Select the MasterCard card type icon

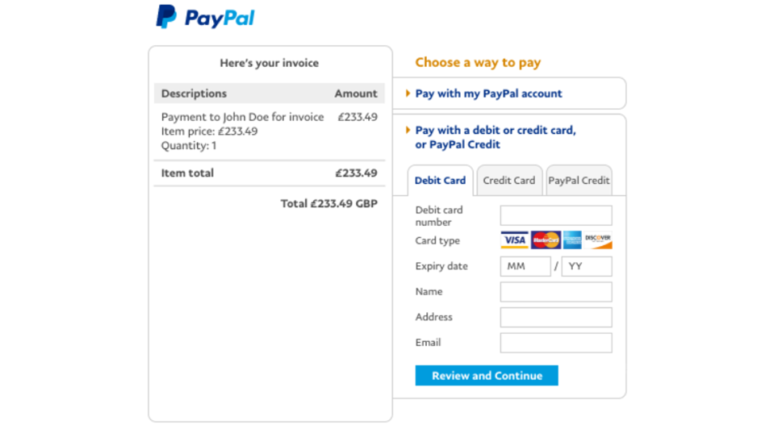point(546,240)
